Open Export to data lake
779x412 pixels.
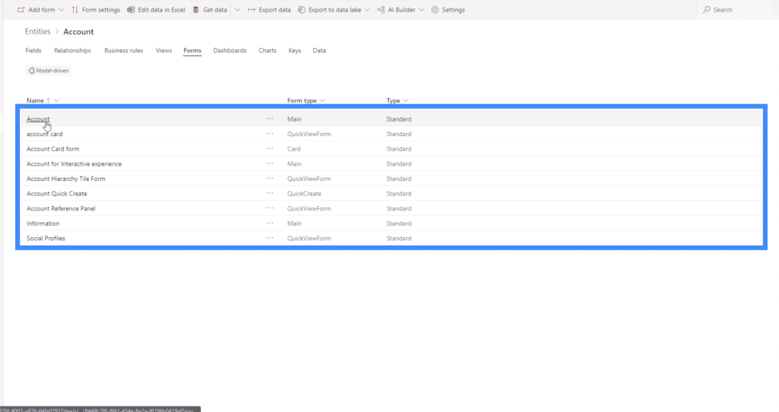330,10
